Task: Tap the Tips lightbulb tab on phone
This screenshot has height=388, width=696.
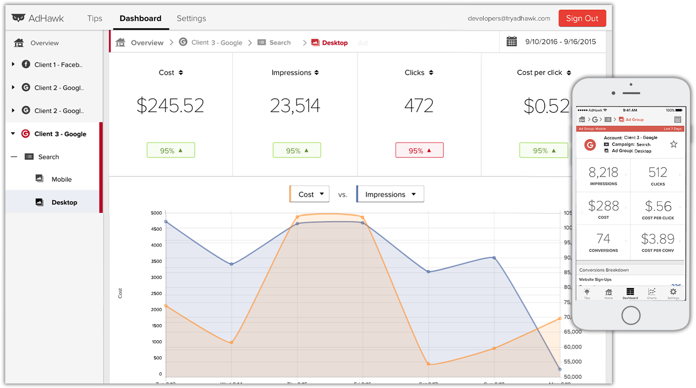Action: (587, 293)
